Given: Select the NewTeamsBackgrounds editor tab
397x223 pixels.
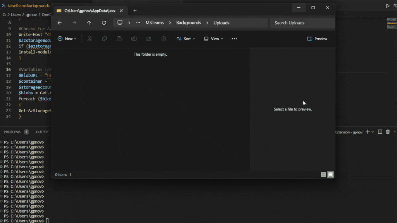Looking at the screenshot, I should click(27, 6).
